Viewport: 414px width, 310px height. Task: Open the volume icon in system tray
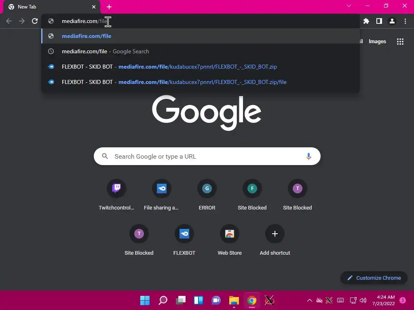[363, 300]
